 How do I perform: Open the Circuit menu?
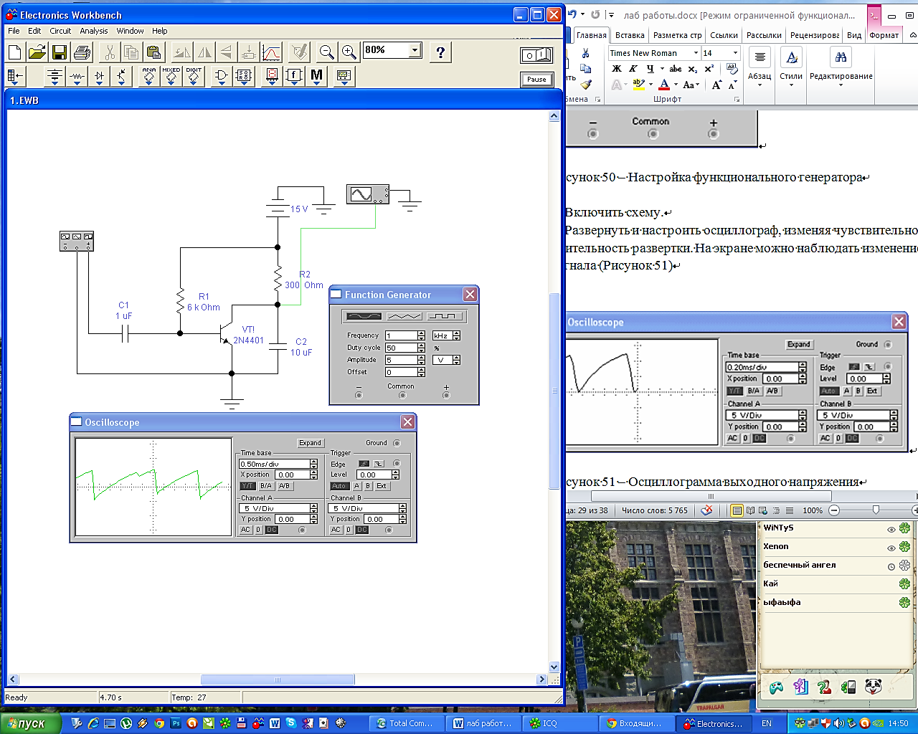tap(60, 31)
